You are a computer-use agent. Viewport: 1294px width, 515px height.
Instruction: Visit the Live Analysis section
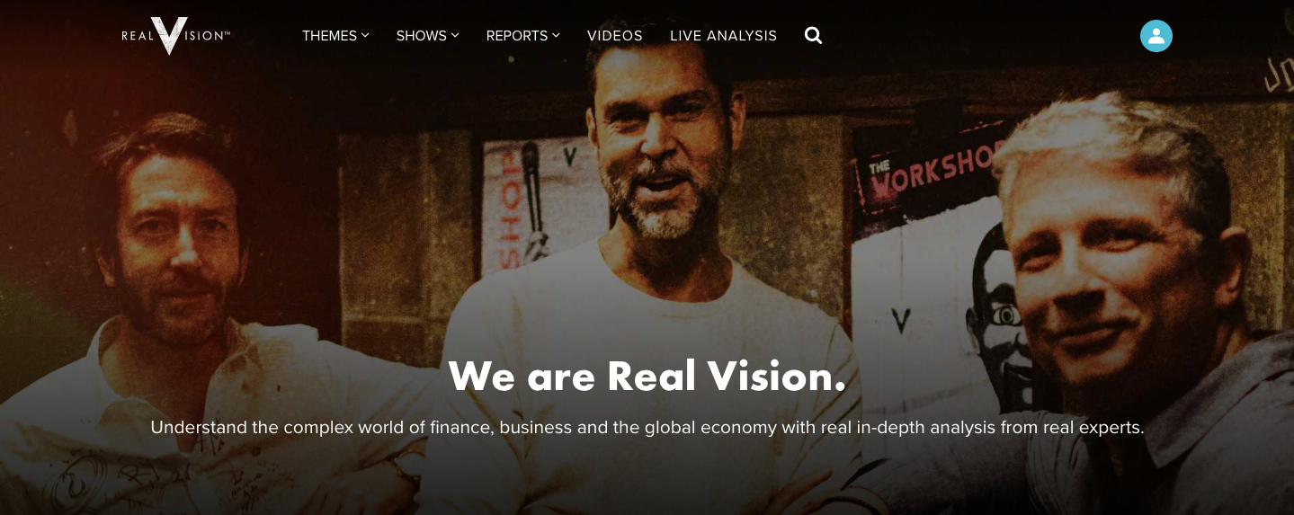(x=723, y=36)
